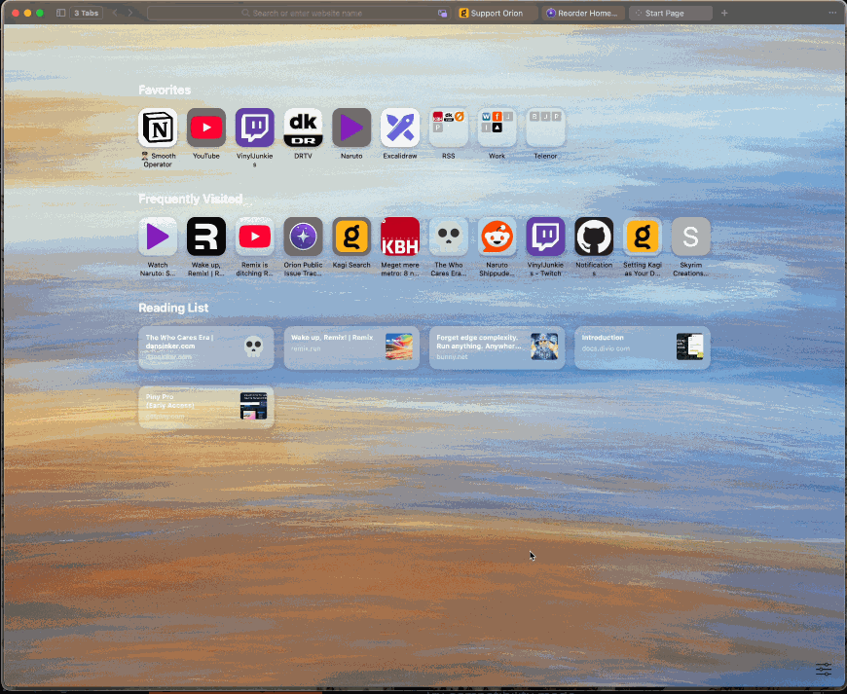Toggle the sidebar panel

(60, 13)
